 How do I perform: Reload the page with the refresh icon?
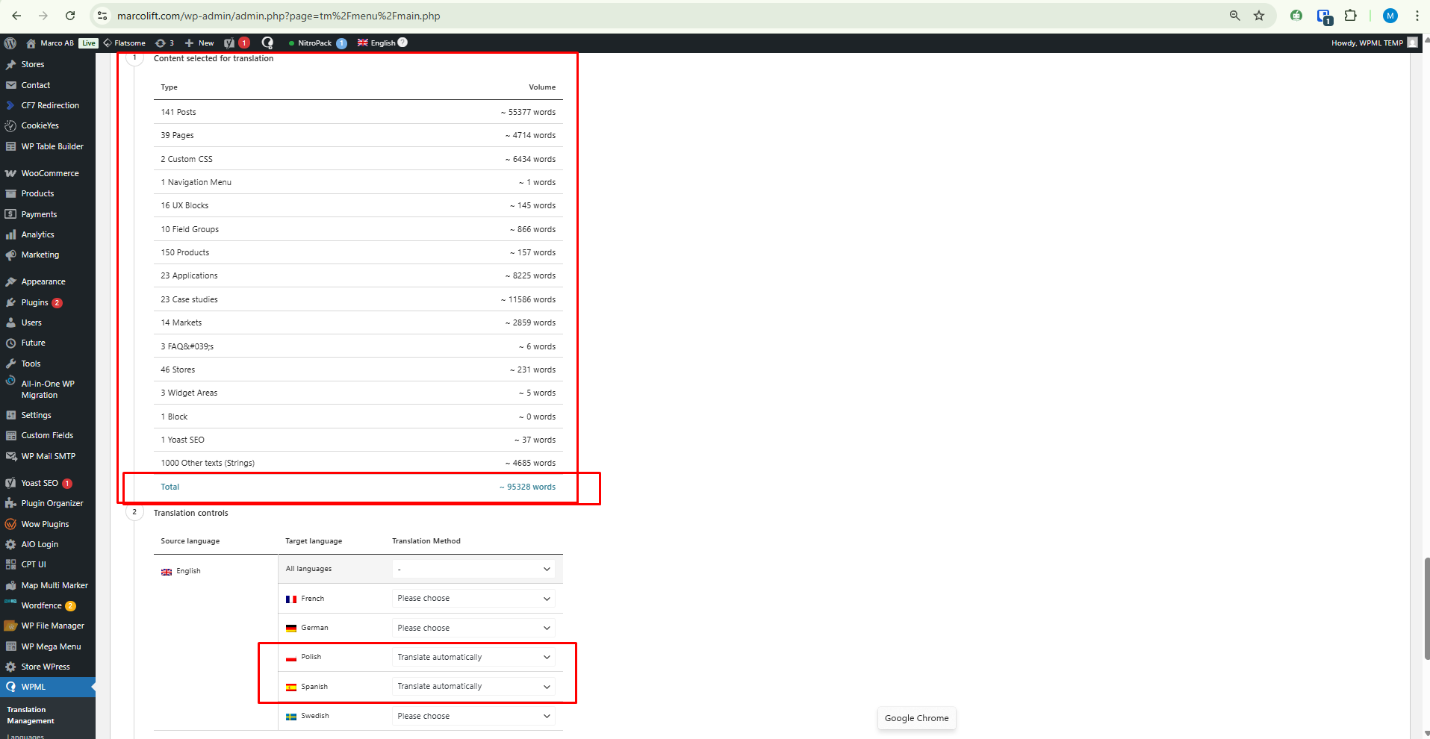tap(70, 16)
